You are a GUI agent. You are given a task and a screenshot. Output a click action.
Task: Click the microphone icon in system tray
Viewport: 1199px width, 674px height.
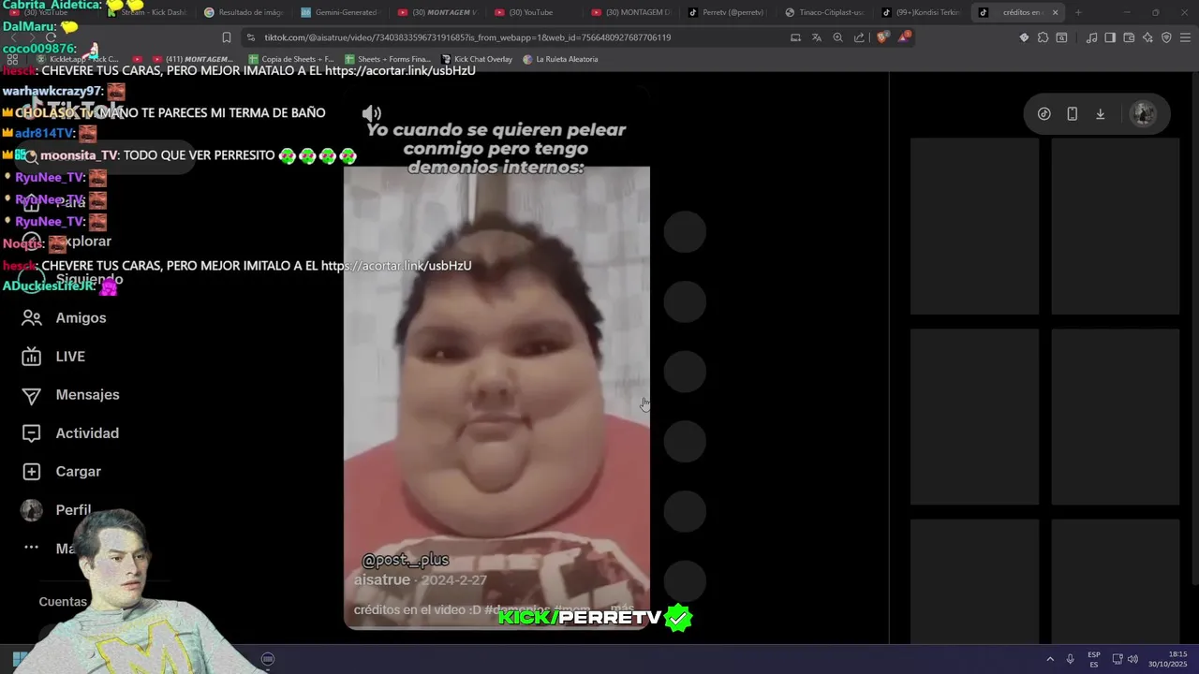click(x=1070, y=659)
